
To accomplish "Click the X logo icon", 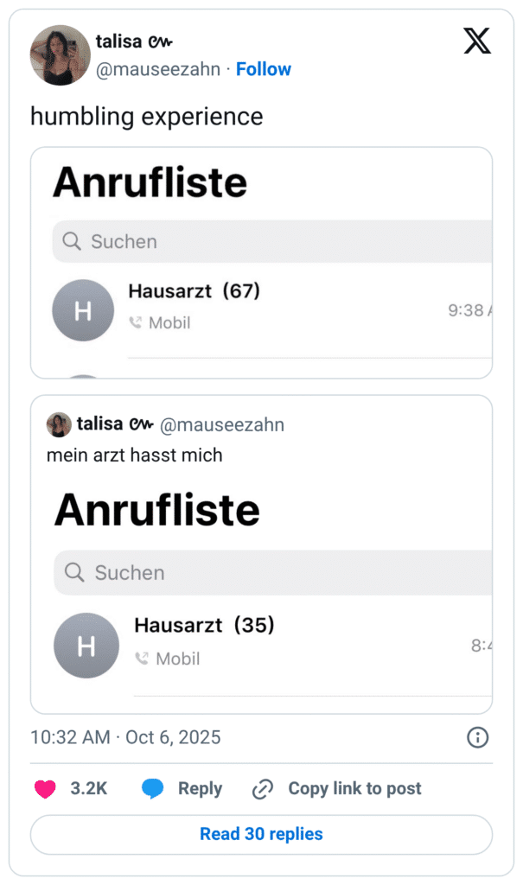I will pos(476,41).
